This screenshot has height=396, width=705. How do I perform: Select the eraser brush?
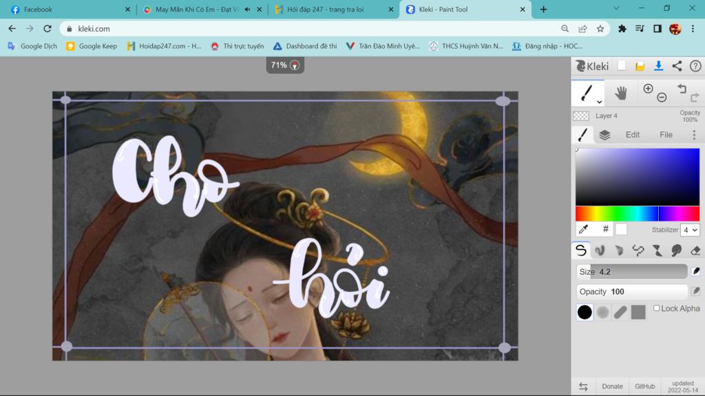click(695, 250)
